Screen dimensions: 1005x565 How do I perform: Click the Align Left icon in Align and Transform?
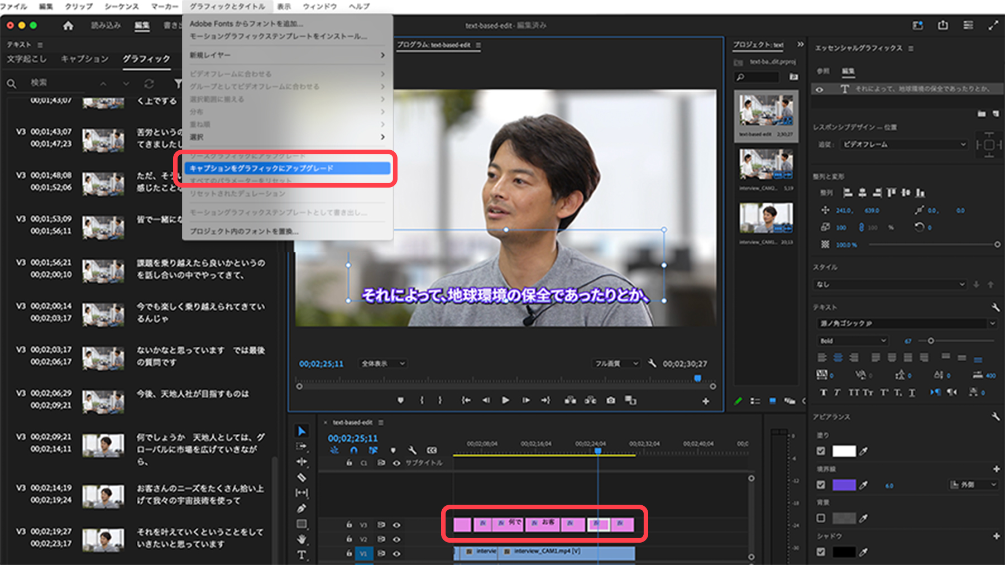point(848,193)
